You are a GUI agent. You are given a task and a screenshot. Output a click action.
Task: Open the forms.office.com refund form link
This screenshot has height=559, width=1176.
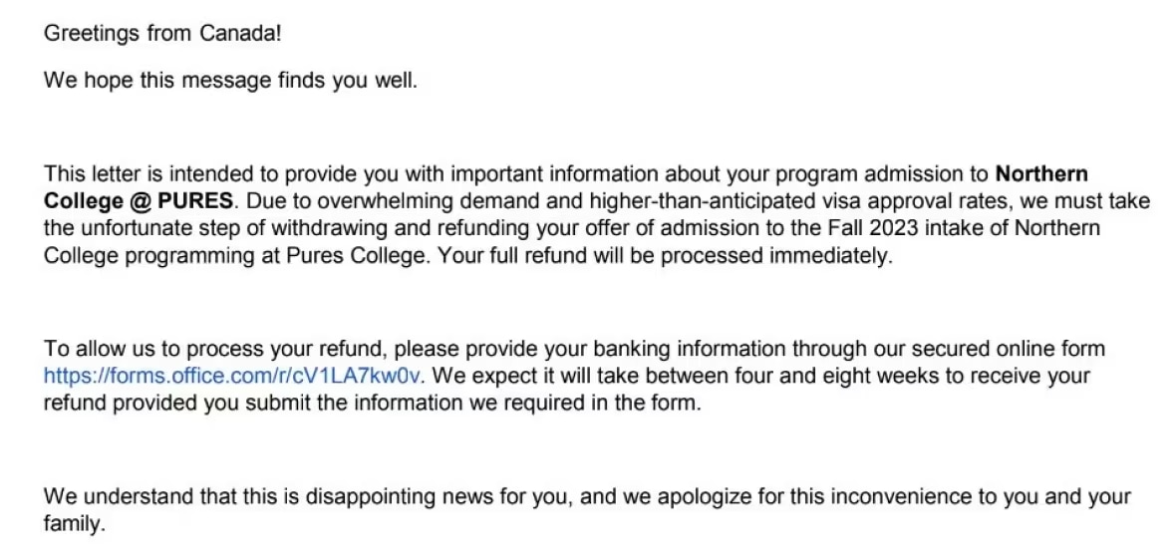pyautogui.click(x=233, y=377)
